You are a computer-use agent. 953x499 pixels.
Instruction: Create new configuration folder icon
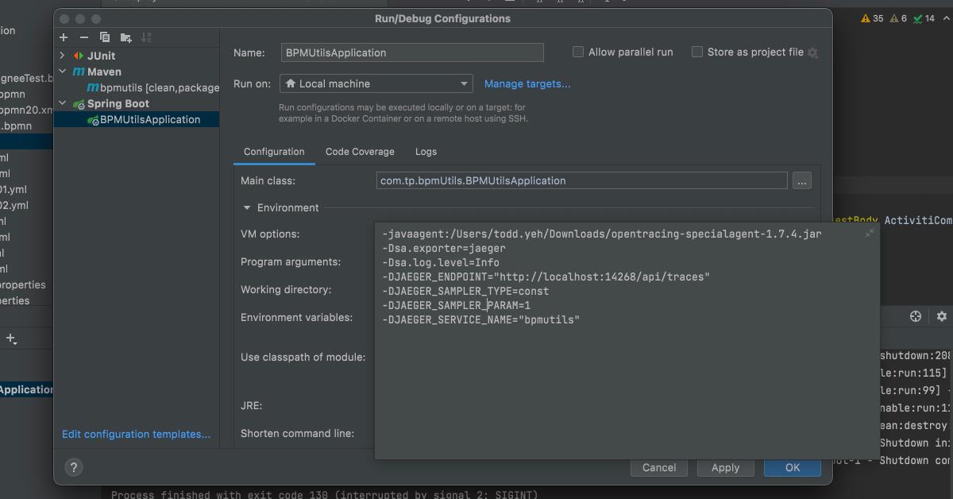coord(125,37)
